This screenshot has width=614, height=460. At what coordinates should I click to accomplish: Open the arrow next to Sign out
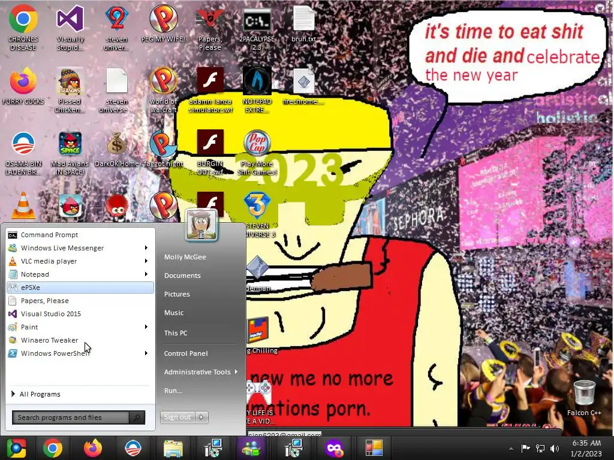(201, 417)
